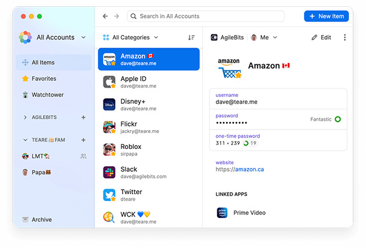Add a vault with TEARE FAM plus icon
This screenshot has width=366, height=247.
pos(83,140)
